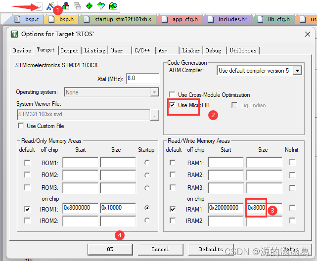This screenshot has height=261, width=317.
Task: Tick the Use Custom File checkbox
Action: click(21, 126)
